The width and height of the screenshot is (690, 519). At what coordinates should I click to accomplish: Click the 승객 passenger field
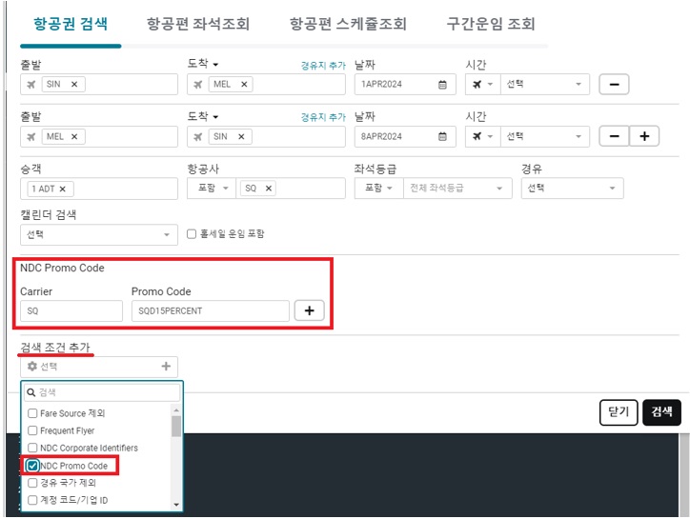[99, 189]
